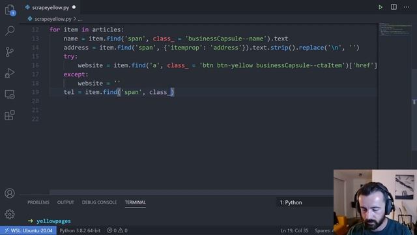Click the tel variable on line 19

coord(68,92)
